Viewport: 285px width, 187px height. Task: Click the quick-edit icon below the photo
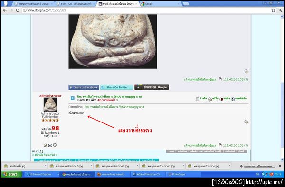pyautogui.click(x=246, y=71)
